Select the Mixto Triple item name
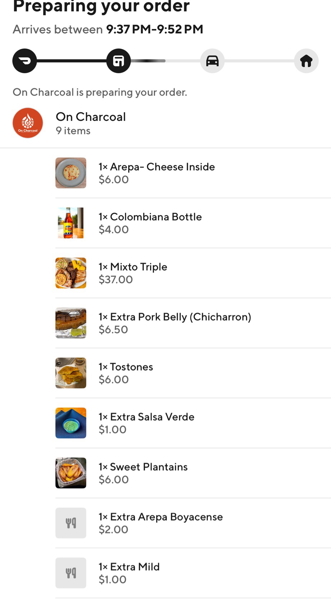Viewport: 331px width, 609px height. (x=139, y=267)
